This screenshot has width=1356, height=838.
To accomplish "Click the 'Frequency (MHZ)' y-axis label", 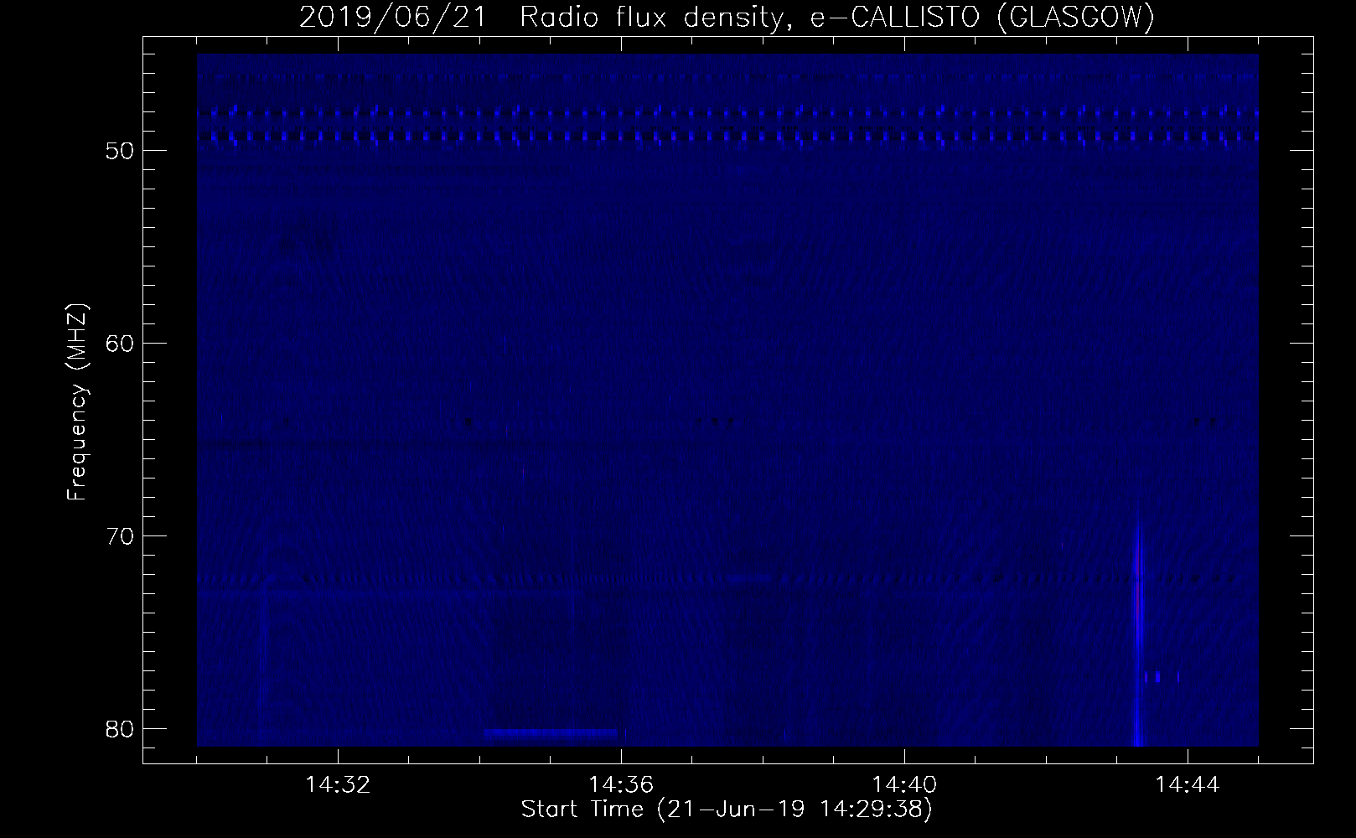I will pos(78,401).
